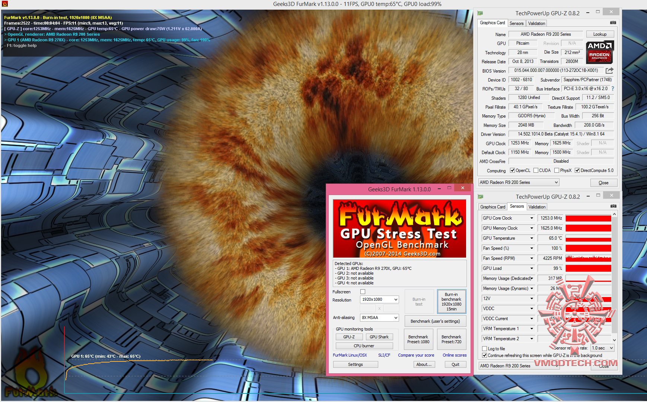The width and height of the screenshot is (647, 402).
Task: Expand the GPU Memory Clock sensor dropdown
Action: click(532, 228)
